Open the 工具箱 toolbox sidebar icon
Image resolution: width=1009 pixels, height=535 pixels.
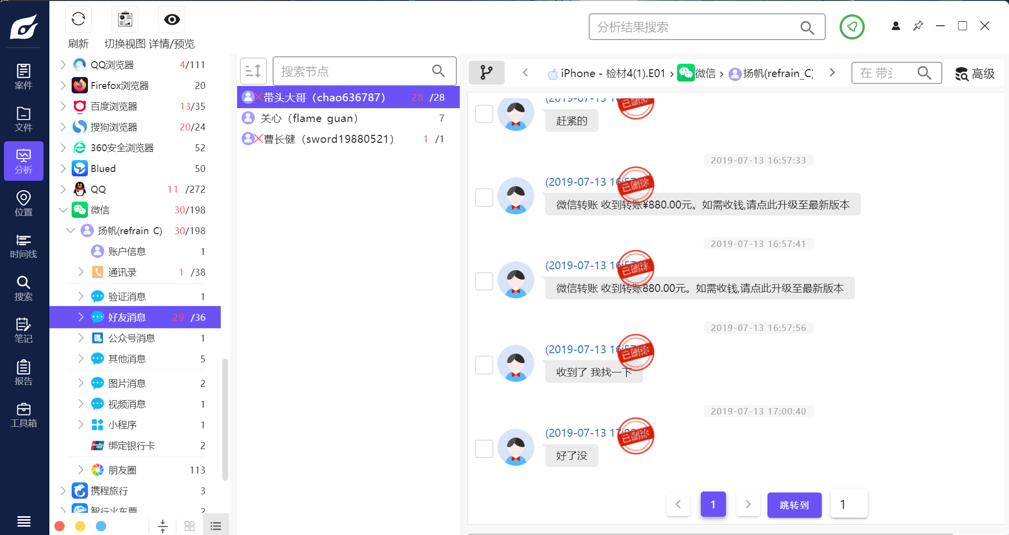(x=24, y=415)
